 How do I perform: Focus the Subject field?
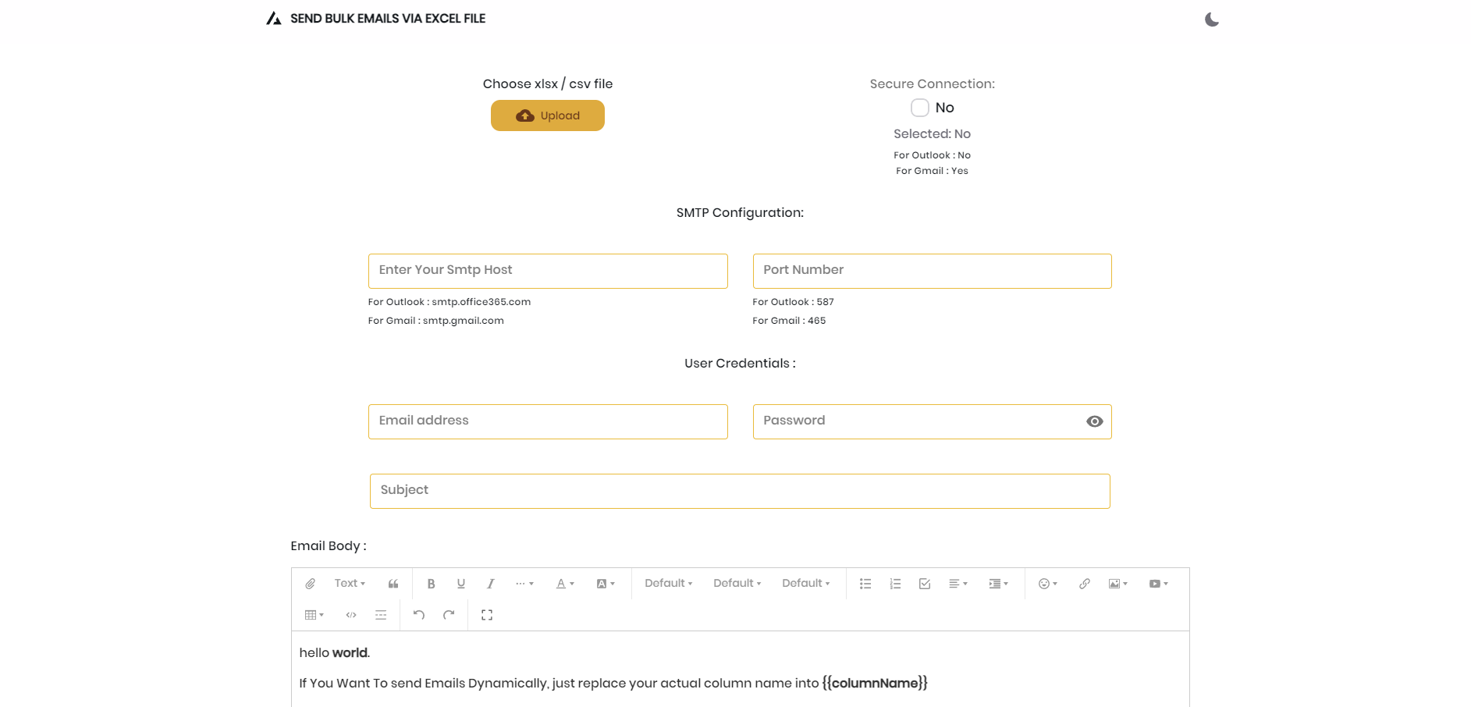pos(740,491)
